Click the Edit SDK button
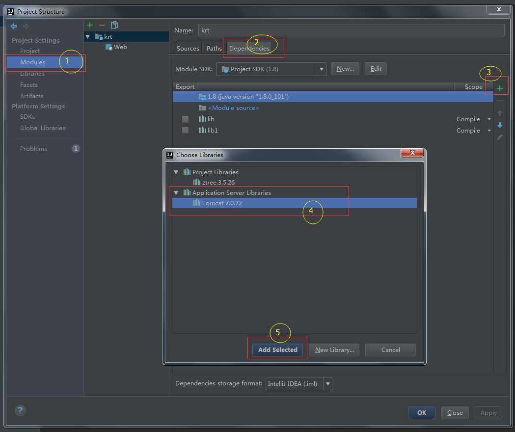Screen dimensions: 515x432 [x=376, y=69]
